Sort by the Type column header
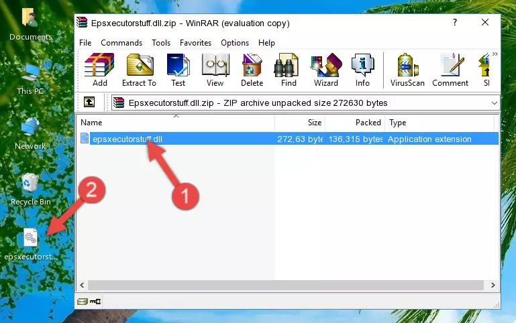This screenshot has height=323, width=516. (440, 123)
